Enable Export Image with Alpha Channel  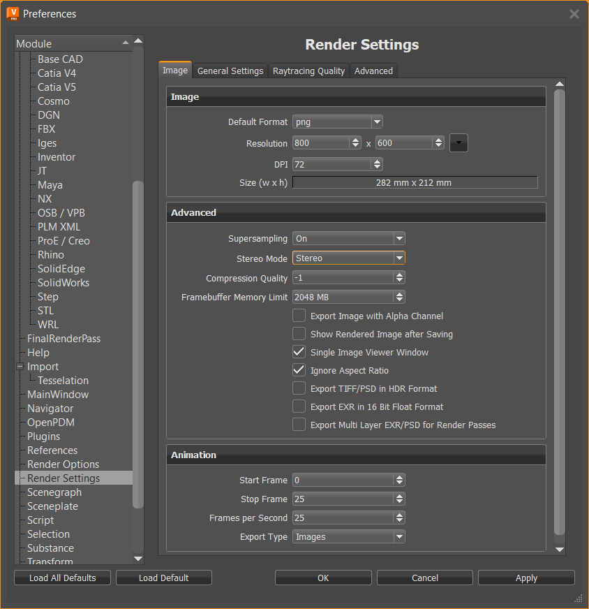pyautogui.click(x=299, y=316)
